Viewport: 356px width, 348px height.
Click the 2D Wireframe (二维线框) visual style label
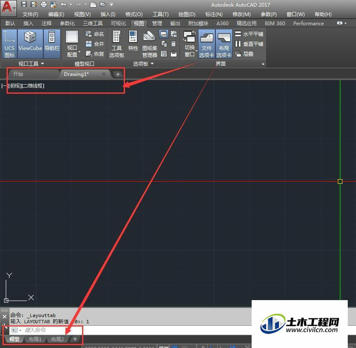tap(33, 86)
